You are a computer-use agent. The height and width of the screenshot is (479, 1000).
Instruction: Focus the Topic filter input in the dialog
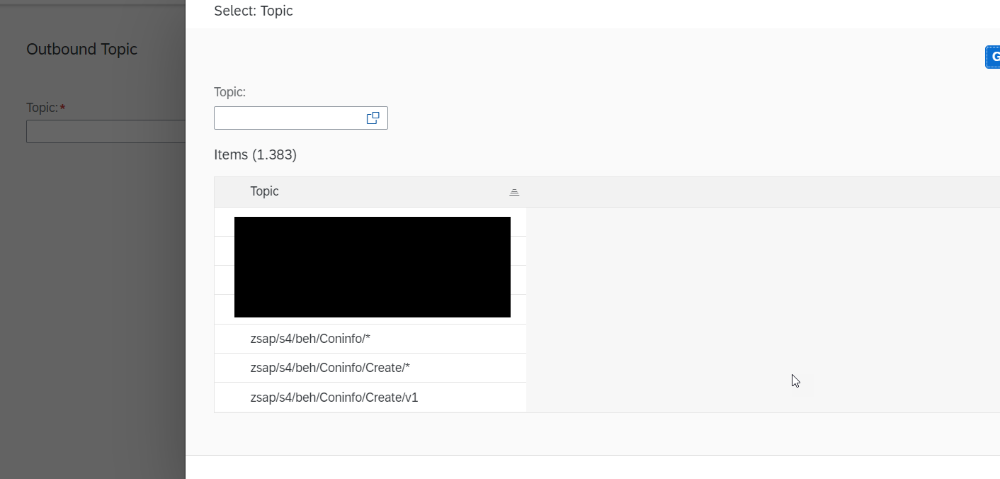click(x=289, y=118)
